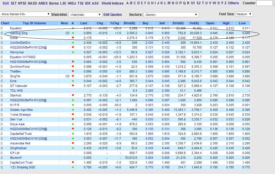The width and height of the screenshot is (275, 174).
Task: Open chart C for Genting Sing
Action: (x=2, y=33)
